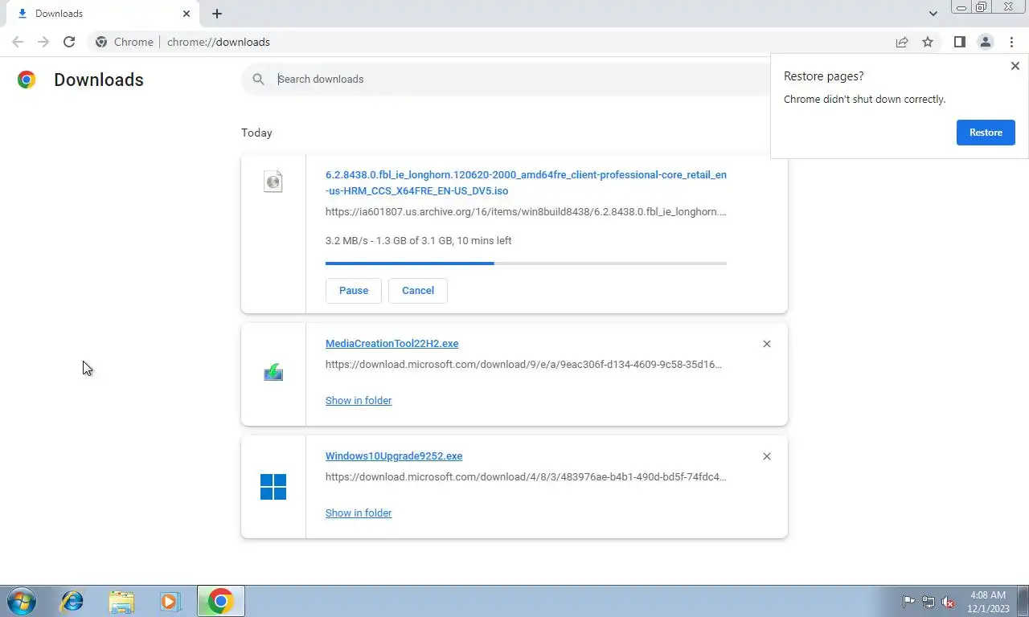Image resolution: width=1029 pixels, height=617 pixels.
Task: Open Action Center flag in tray
Action: tap(909, 602)
